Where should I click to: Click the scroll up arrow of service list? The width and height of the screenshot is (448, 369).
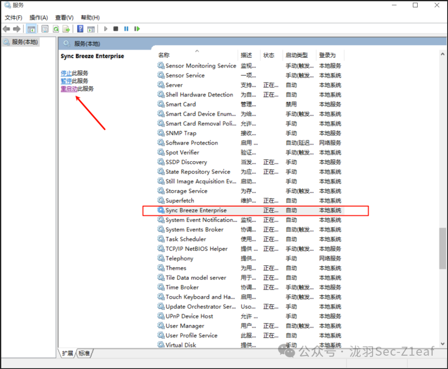tap(443, 54)
